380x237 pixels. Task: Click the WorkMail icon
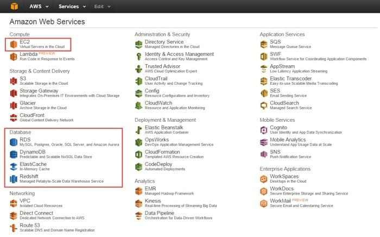[264, 203]
